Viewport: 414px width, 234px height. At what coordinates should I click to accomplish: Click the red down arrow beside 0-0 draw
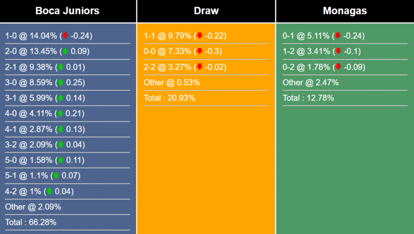click(200, 51)
